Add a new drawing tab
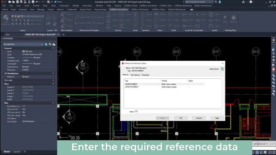The height and width of the screenshot is (155, 276). pos(63,34)
